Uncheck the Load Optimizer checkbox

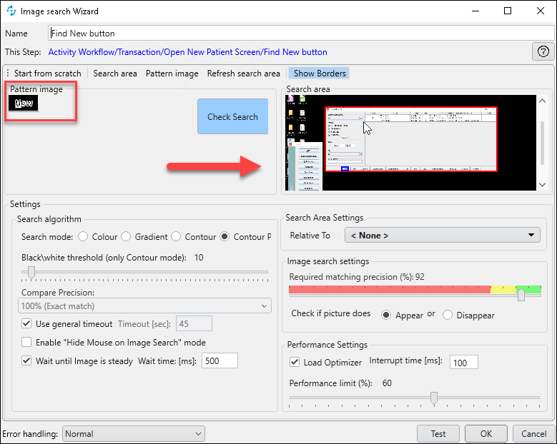295,363
